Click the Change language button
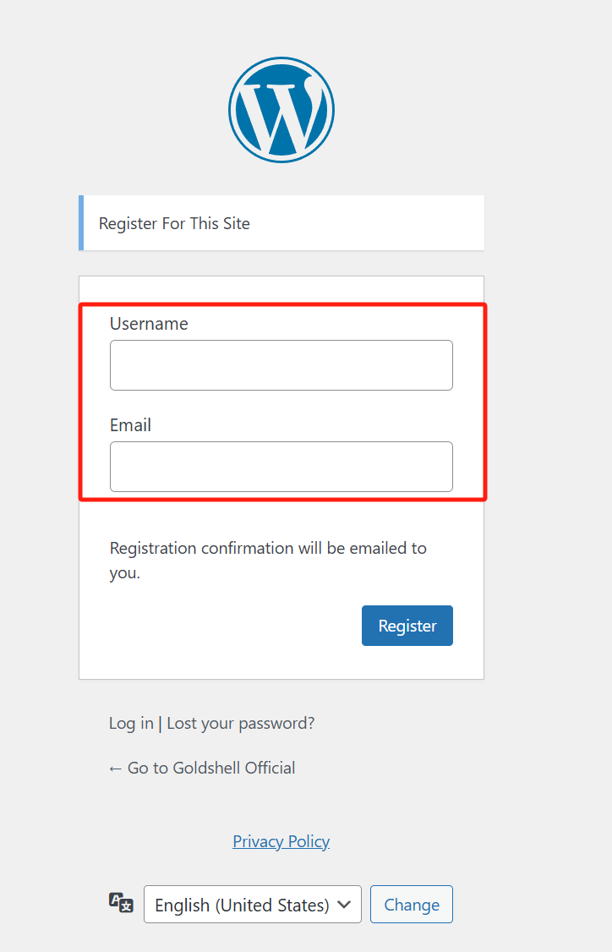This screenshot has width=612, height=952. pyautogui.click(x=412, y=904)
